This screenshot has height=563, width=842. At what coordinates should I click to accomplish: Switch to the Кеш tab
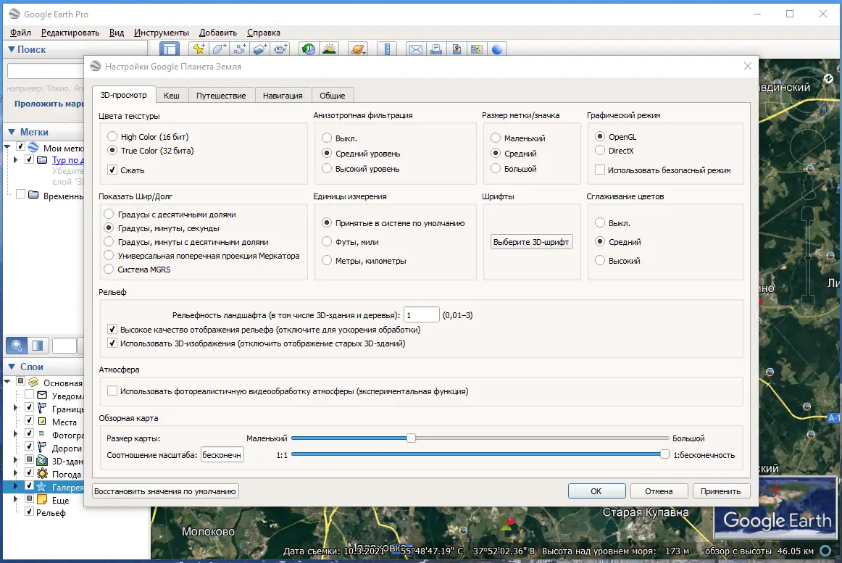(x=172, y=96)
